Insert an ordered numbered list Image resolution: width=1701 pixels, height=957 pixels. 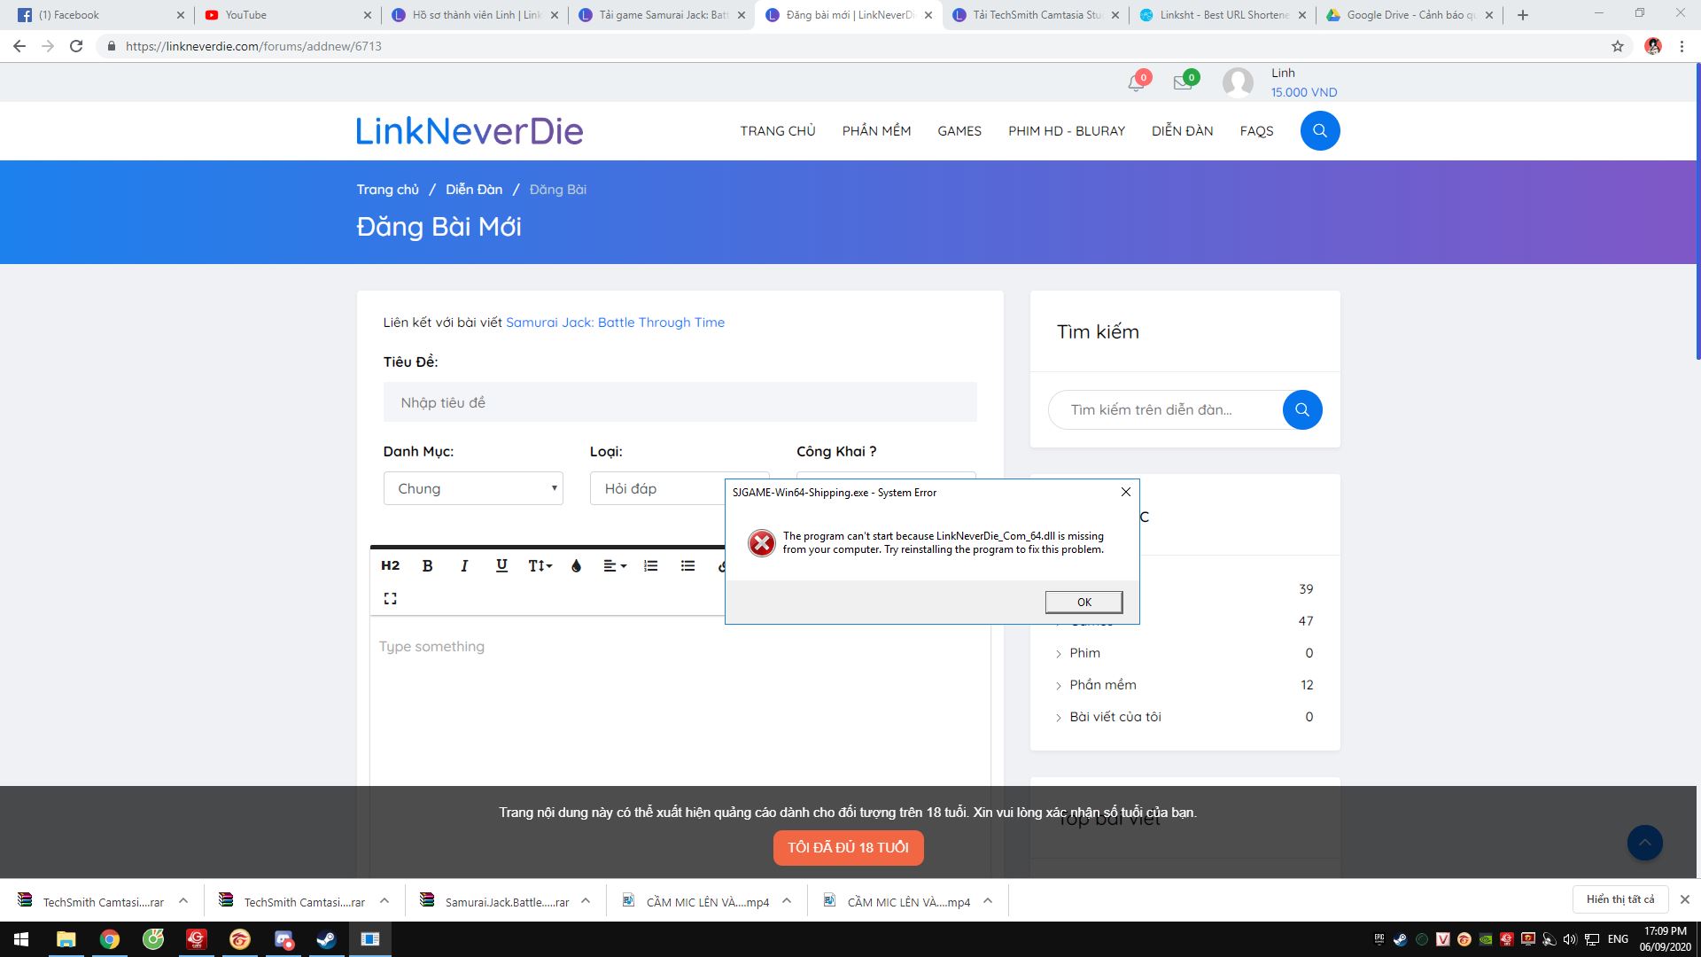click(651, 566)
